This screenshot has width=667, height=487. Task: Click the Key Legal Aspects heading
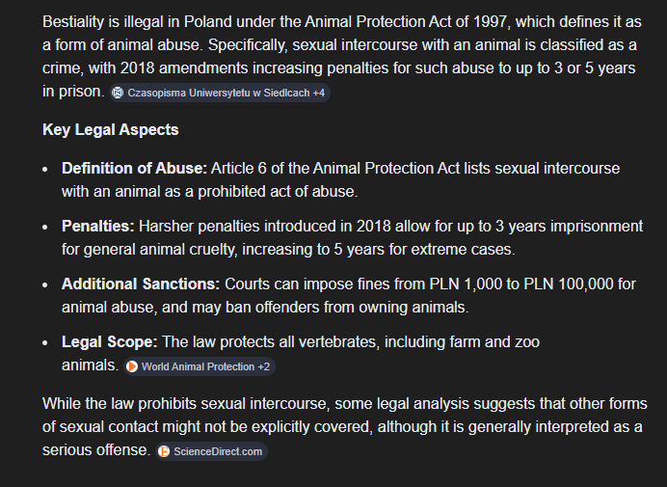(x=110, y=129)
